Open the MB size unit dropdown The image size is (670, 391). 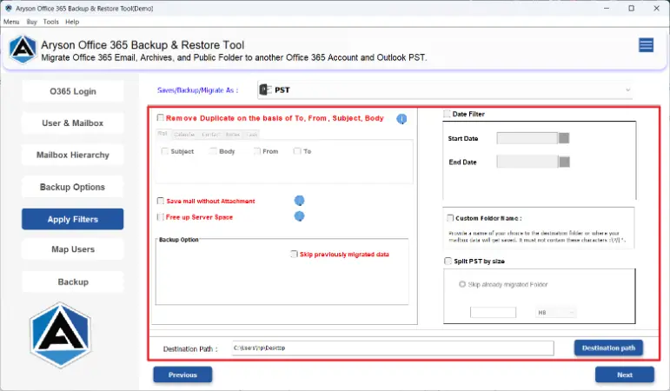[555, 312]
